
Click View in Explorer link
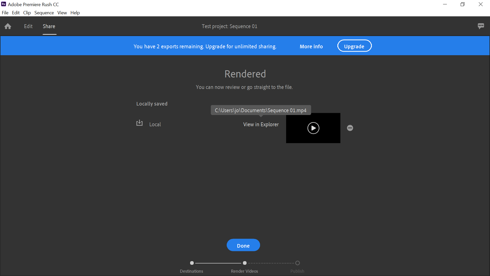pyautogui.click(x=261, y=124)
